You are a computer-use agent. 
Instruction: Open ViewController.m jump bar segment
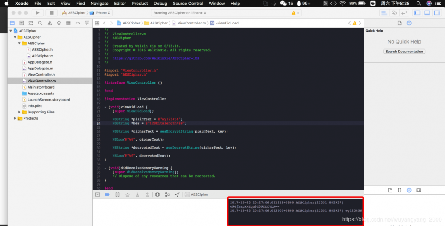point(189,23)
